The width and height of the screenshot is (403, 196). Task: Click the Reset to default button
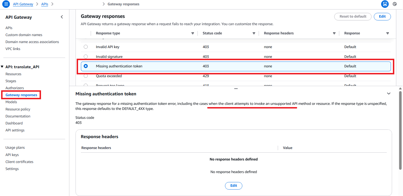[353, 16]
